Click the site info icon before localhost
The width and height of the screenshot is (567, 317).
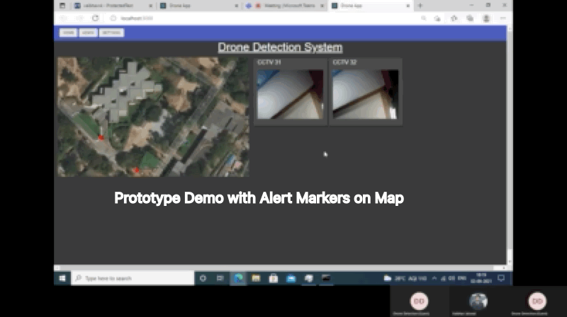[x=113, y=18]
